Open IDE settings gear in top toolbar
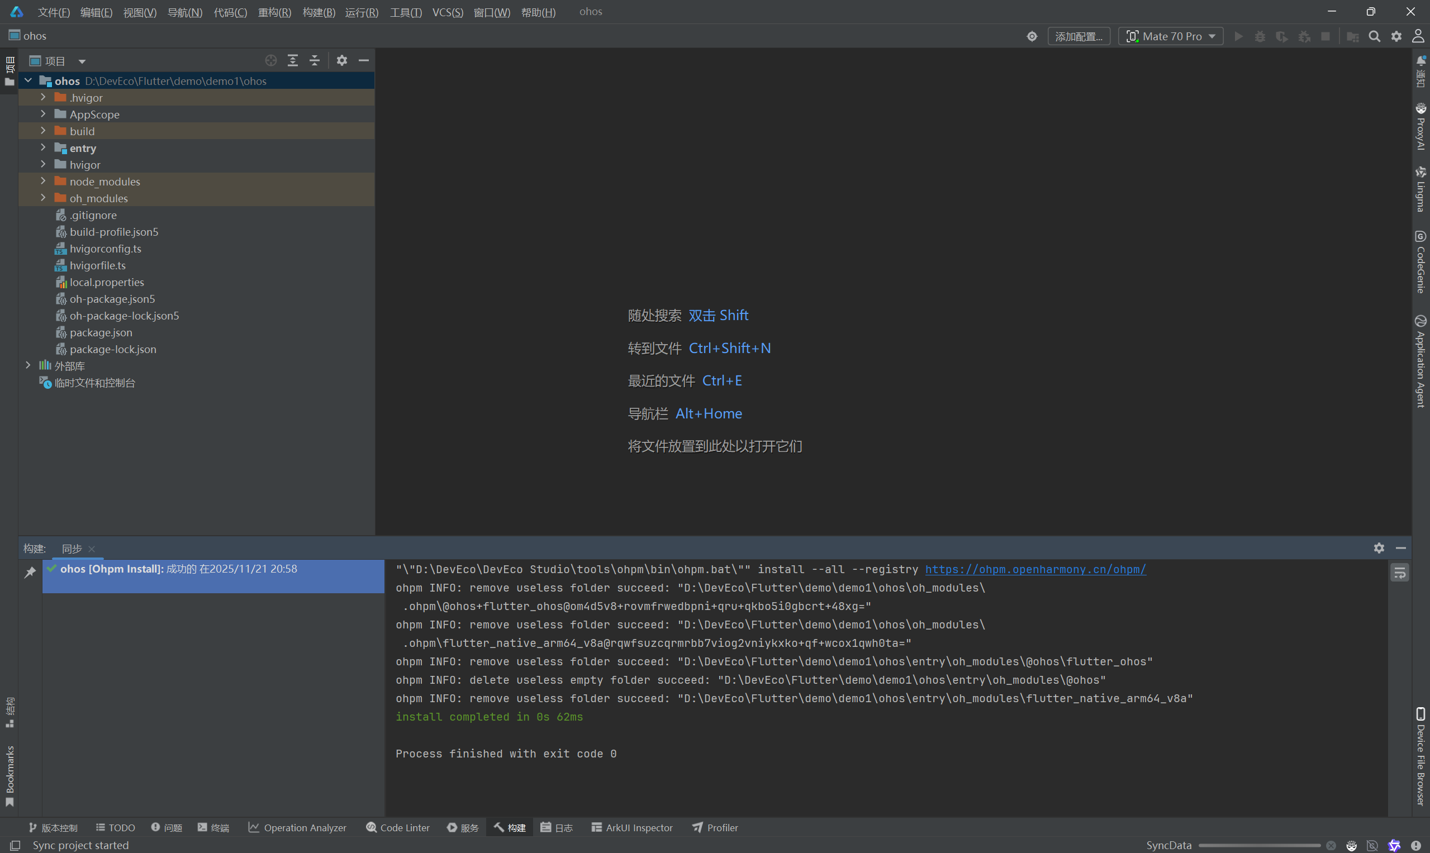The height and width of the screenshot is (853, 1430). 1396,36
